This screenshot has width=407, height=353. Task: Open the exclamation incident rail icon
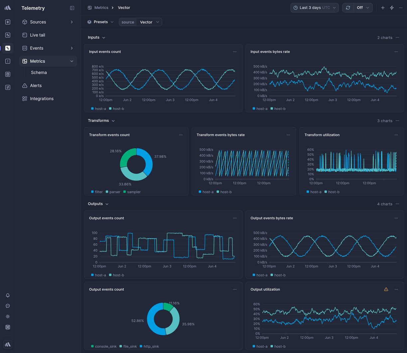[8, 61]
